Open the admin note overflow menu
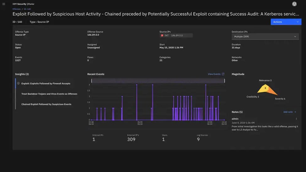 coord(296,119)
